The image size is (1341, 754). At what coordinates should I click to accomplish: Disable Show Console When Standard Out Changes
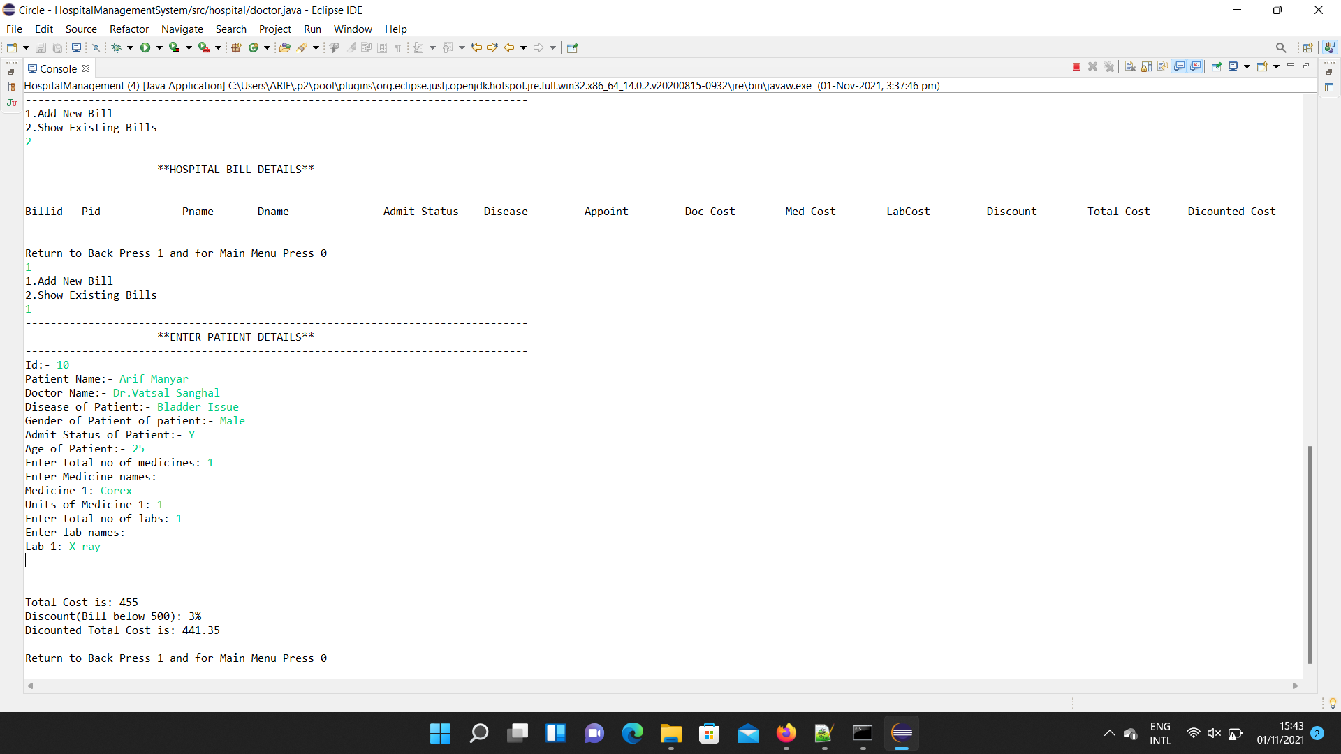pos(1179,66)
